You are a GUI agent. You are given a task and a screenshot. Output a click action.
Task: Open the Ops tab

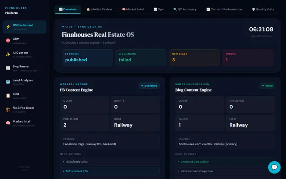[159, 9]
